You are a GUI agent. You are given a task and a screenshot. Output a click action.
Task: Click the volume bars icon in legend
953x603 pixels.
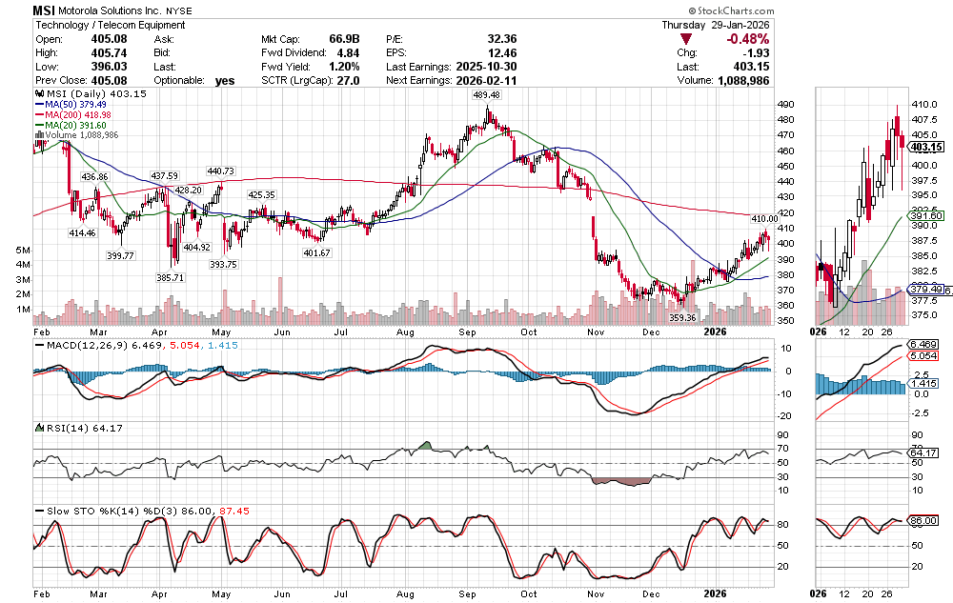(38, 135)
